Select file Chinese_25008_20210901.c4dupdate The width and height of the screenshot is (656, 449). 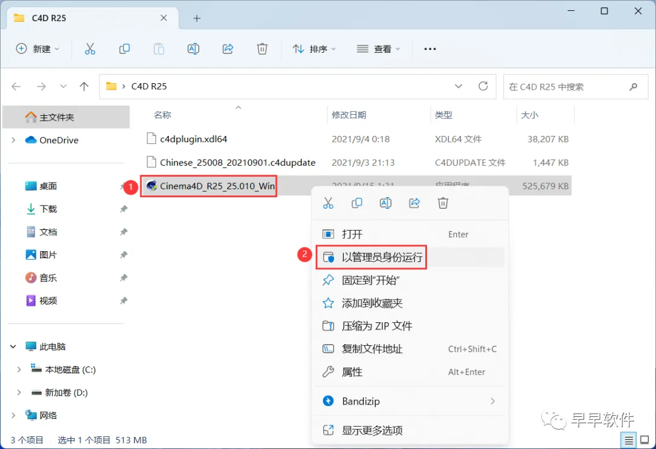(x=231, y=163)
